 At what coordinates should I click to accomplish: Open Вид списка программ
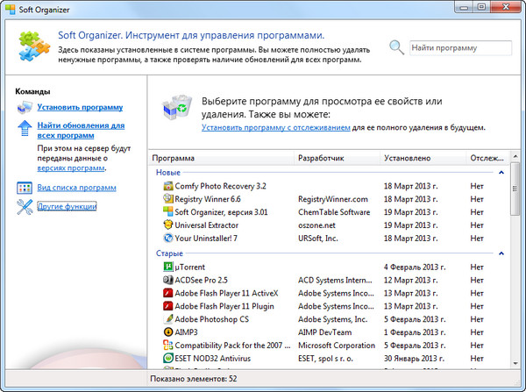tap(76, 188)
